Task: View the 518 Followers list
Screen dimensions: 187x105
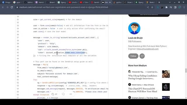Action: coord(135,41)
